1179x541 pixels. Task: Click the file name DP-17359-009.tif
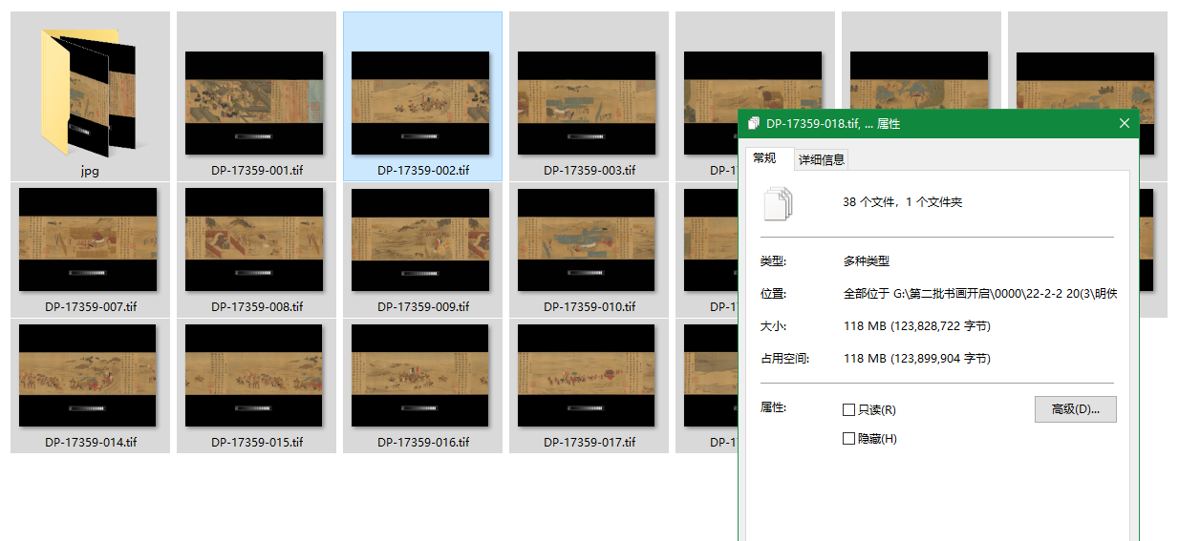click(x=423, y=307)
